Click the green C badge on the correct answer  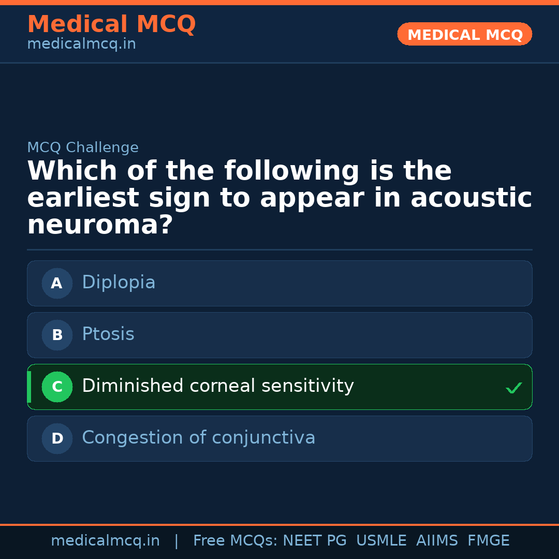(x=57, y=387)
